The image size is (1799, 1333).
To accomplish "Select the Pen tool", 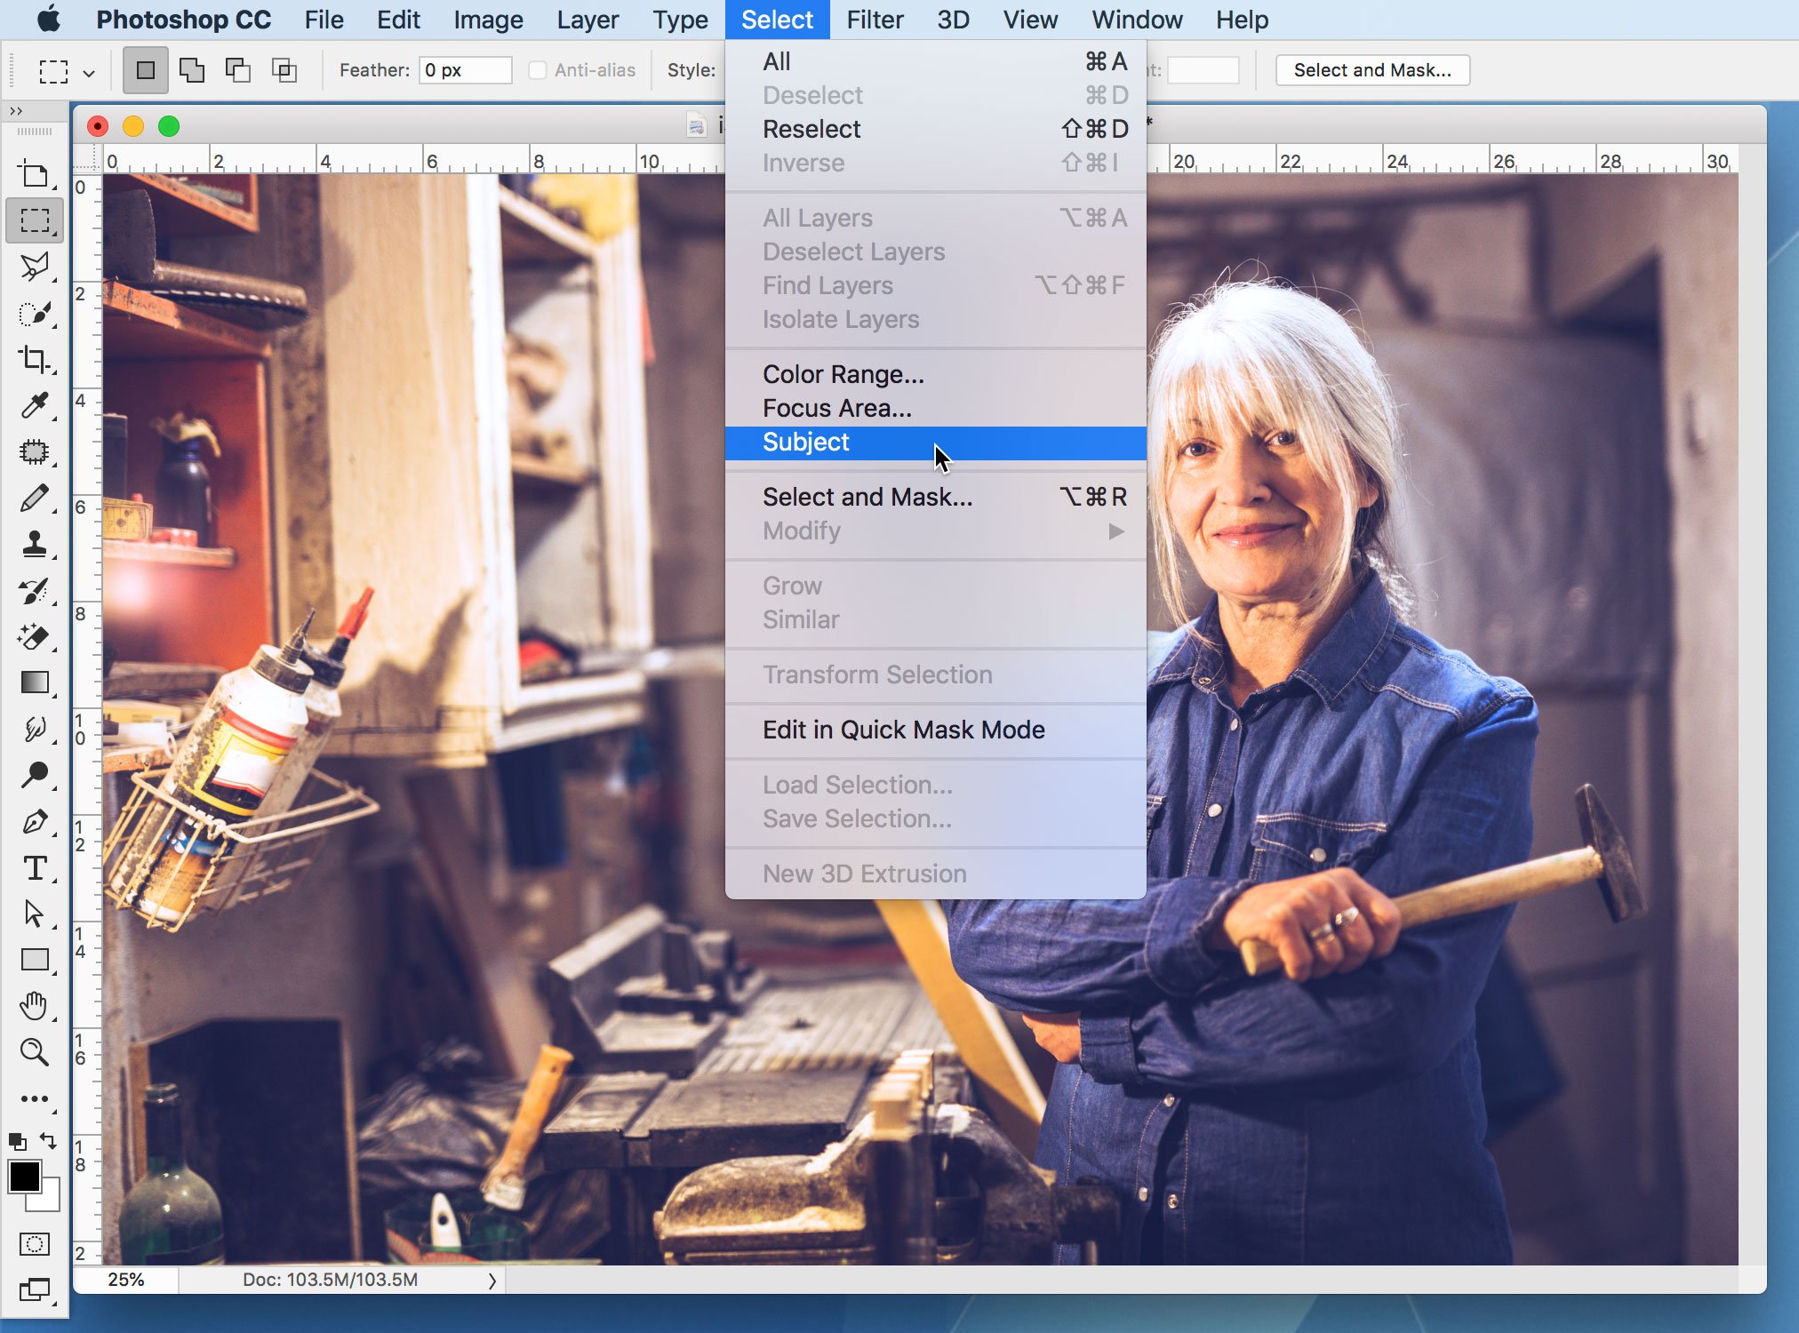I will click(x=36, y=823).
